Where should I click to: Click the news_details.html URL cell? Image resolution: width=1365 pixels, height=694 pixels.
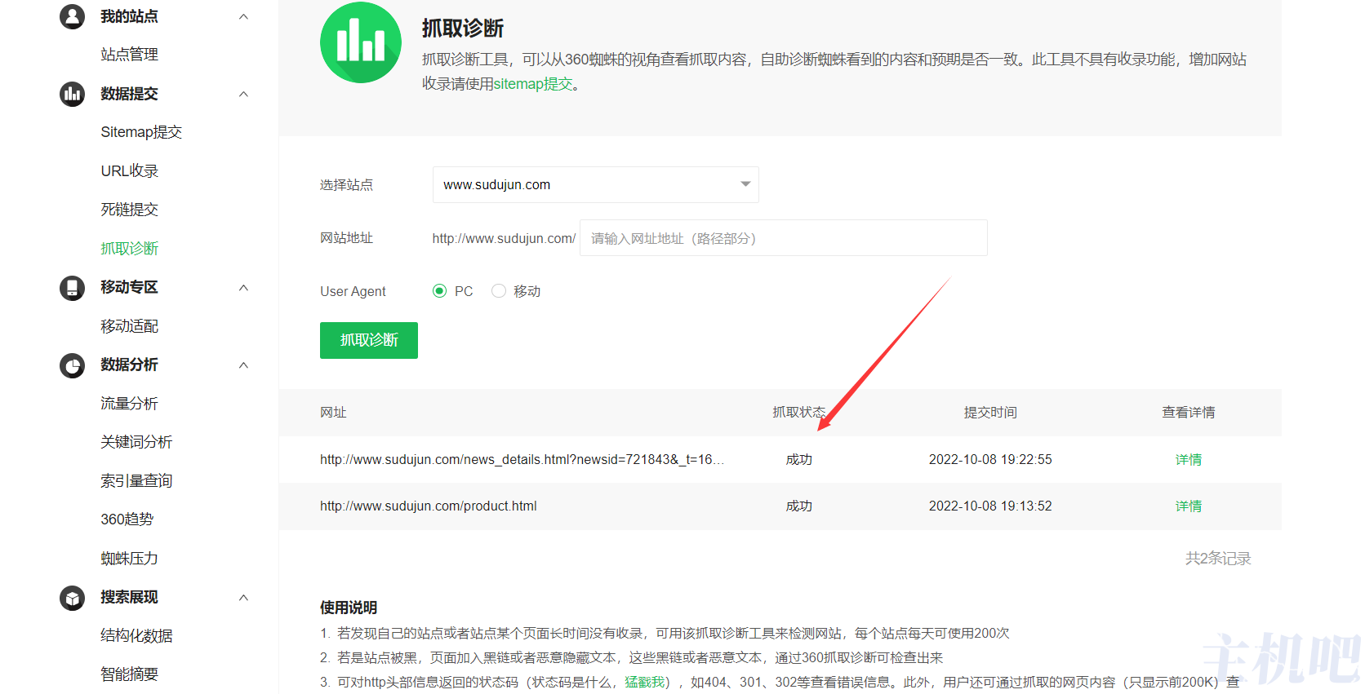coord(522,460)
